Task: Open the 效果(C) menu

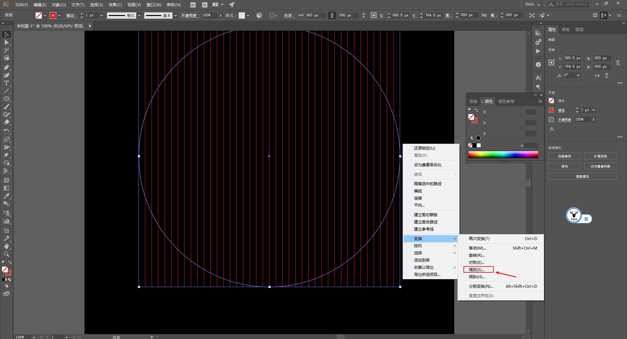Action: pos(115,5)
